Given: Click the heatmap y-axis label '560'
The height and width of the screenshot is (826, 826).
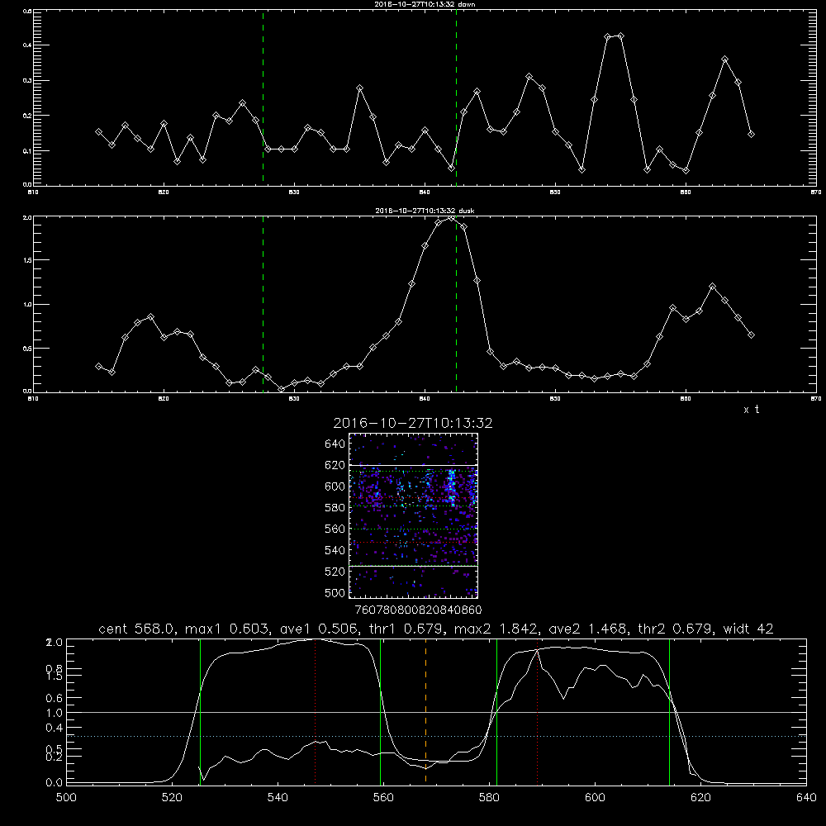Looking at the screenshot, I should click(335, 529).
